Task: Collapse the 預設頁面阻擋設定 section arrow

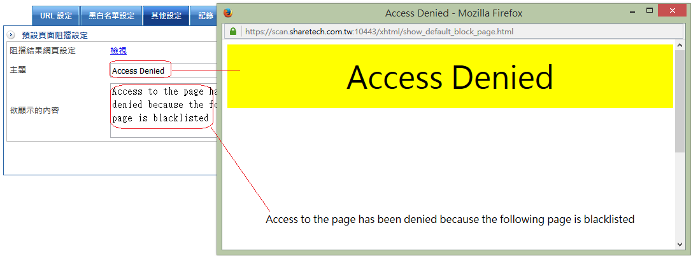Action: tap(11, 35)
